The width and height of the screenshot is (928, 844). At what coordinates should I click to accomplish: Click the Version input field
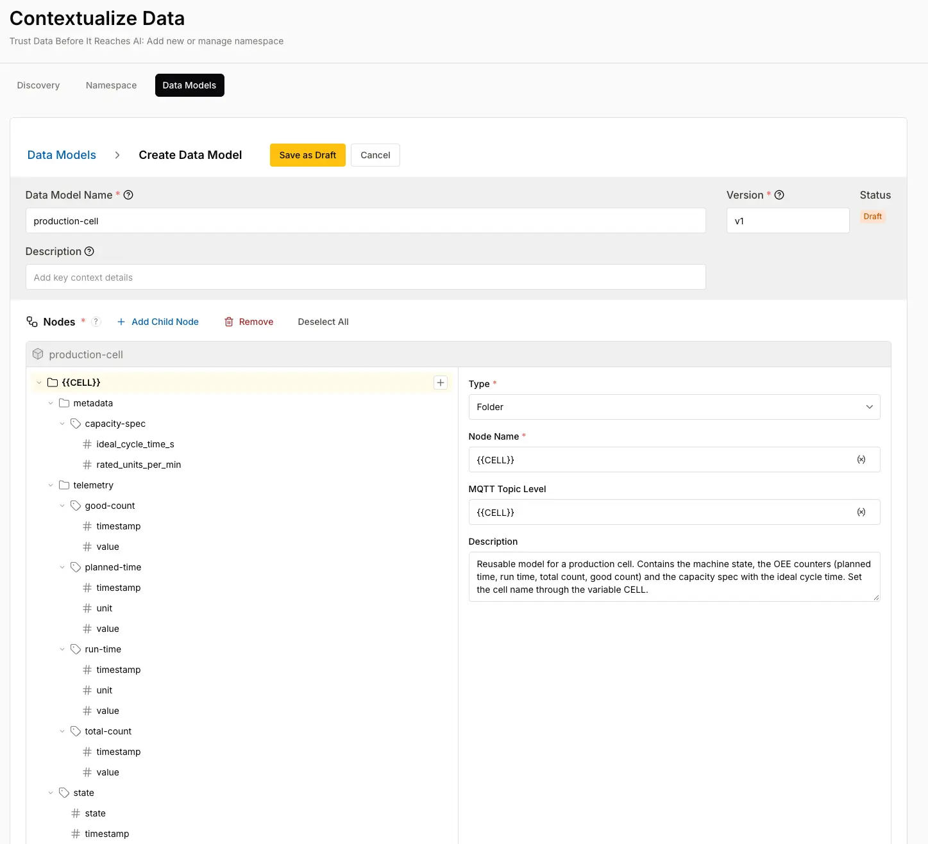pyautogui.click(x=788, y=220)
